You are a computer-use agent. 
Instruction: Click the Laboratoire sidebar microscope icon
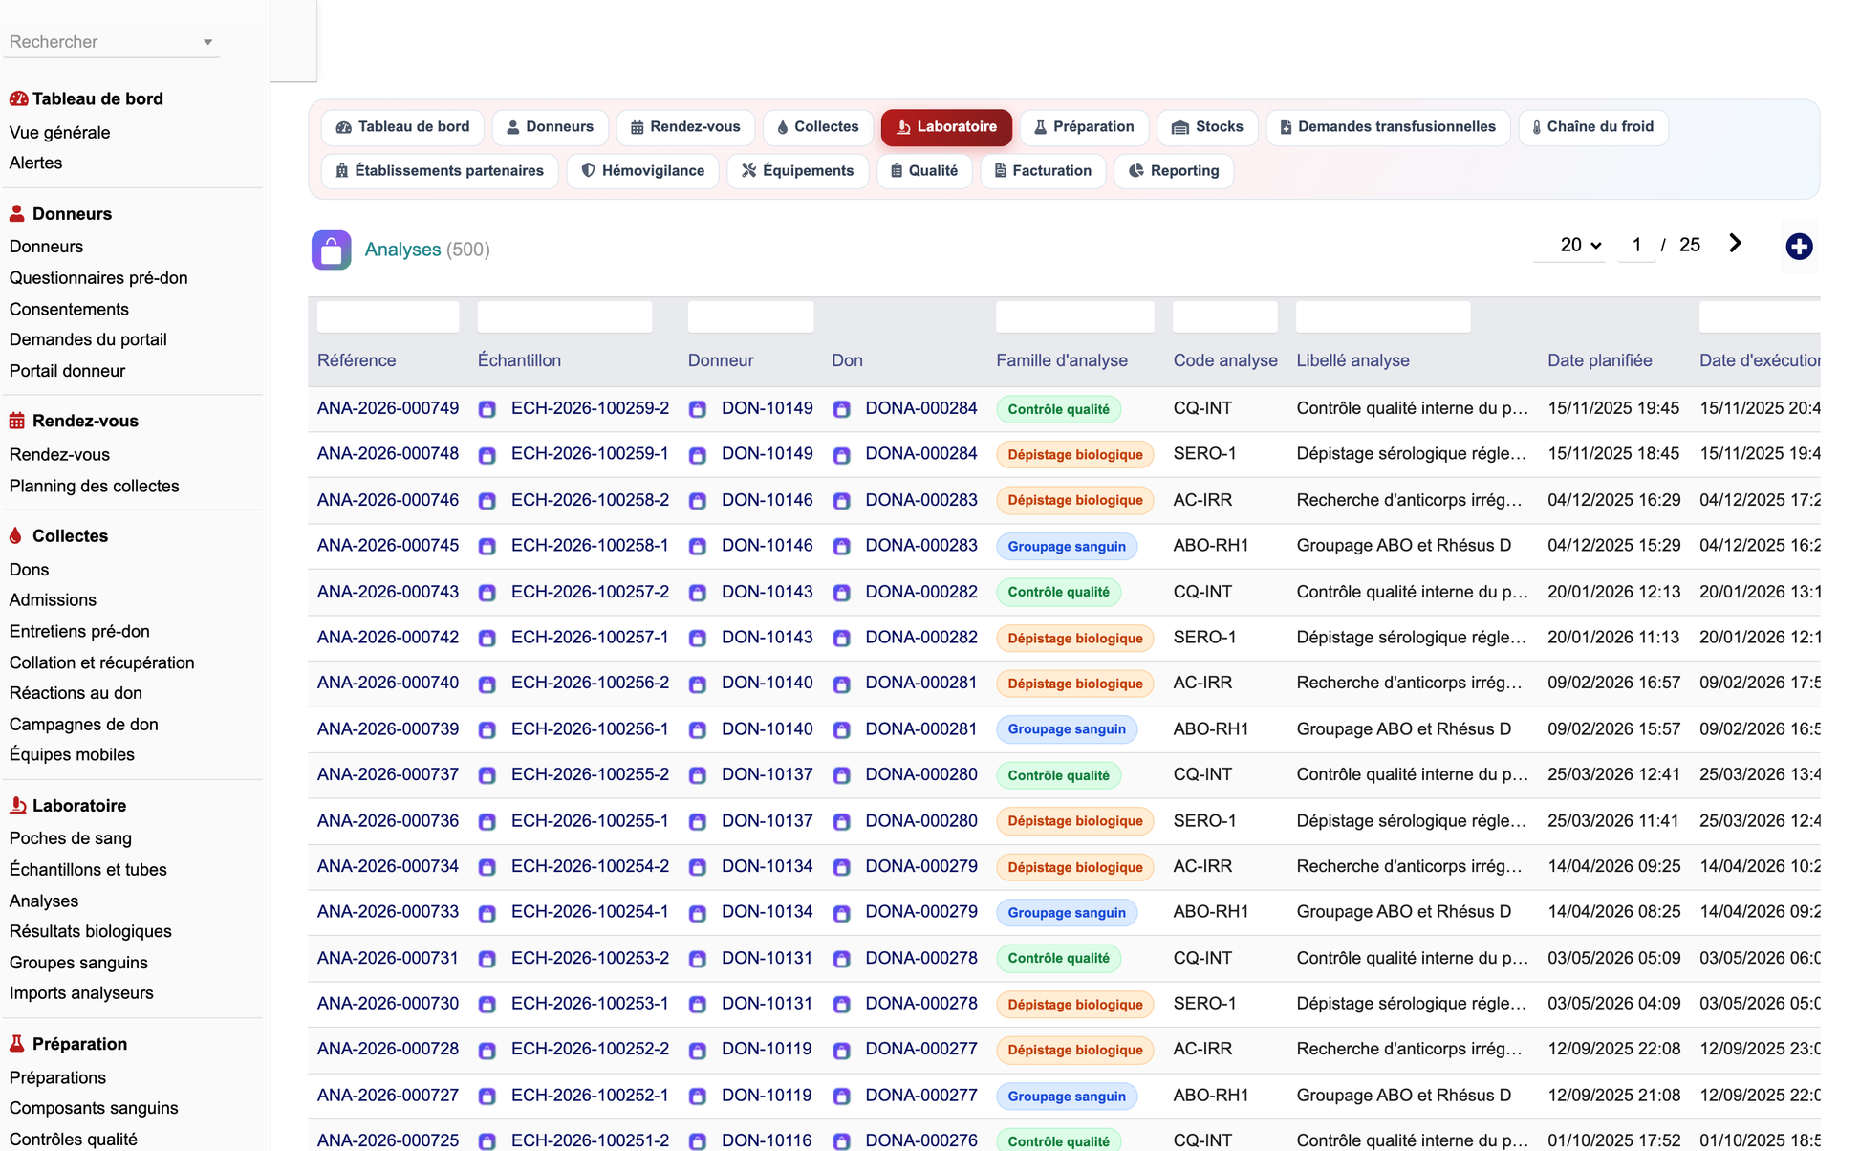tap(17, 805)
